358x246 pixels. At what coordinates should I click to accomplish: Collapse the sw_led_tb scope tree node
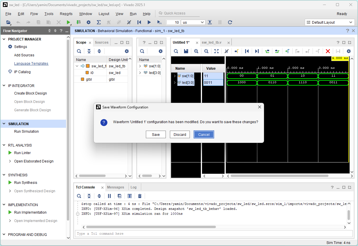pyautogui.click(x=77, y=66)
